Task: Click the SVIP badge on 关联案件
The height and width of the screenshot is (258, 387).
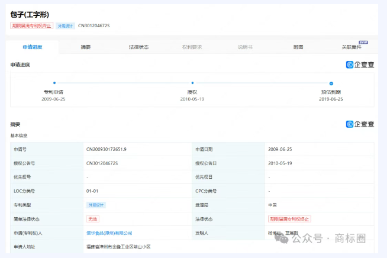Action: coord(364,42)
